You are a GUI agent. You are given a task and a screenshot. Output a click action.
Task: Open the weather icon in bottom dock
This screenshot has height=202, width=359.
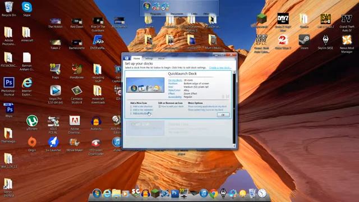(242, 194)
